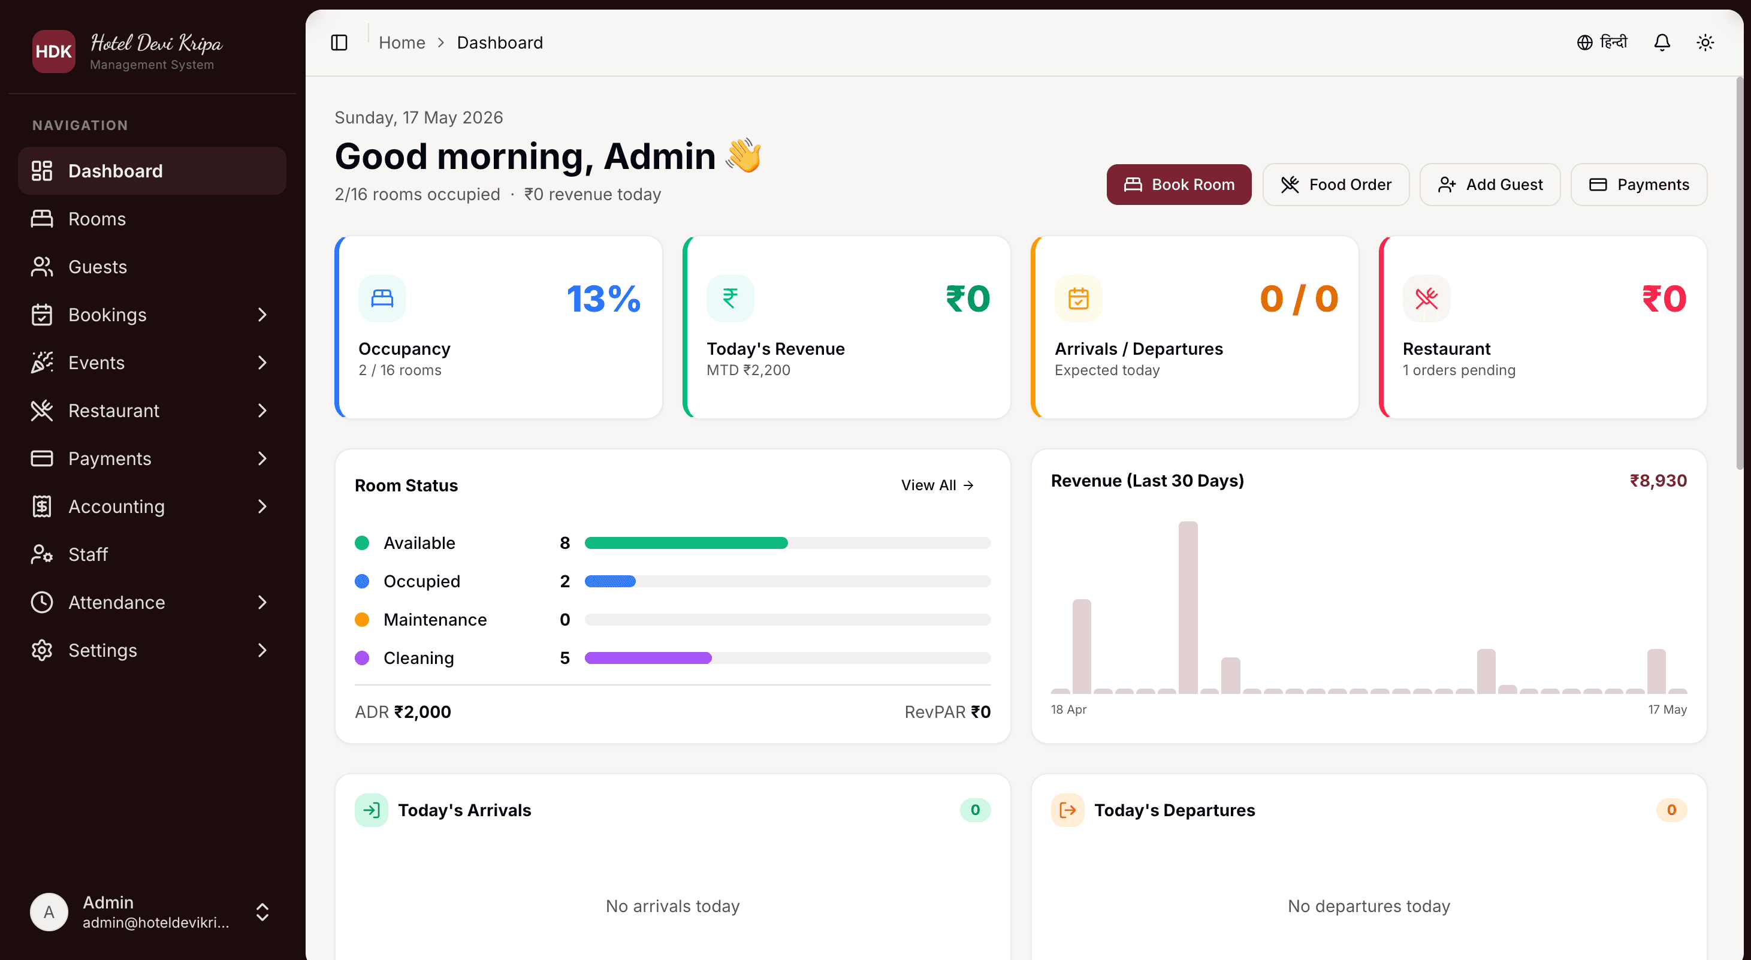This screenshot has width=1751, height=960.
Task: Click Today's Arrivals entry icon
Action: [x=371, y=810]
